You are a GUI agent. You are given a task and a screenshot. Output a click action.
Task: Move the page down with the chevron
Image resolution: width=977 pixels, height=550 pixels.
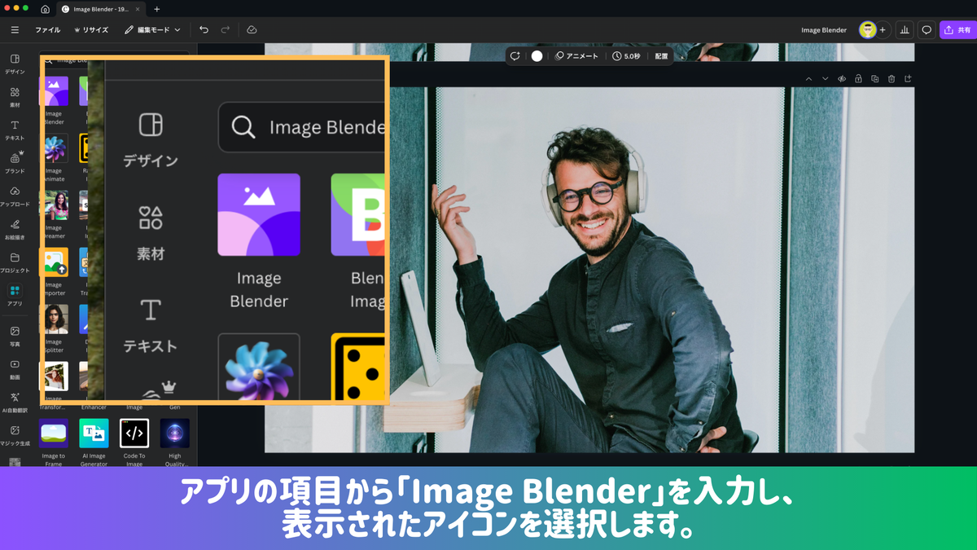tap(825, 79)
